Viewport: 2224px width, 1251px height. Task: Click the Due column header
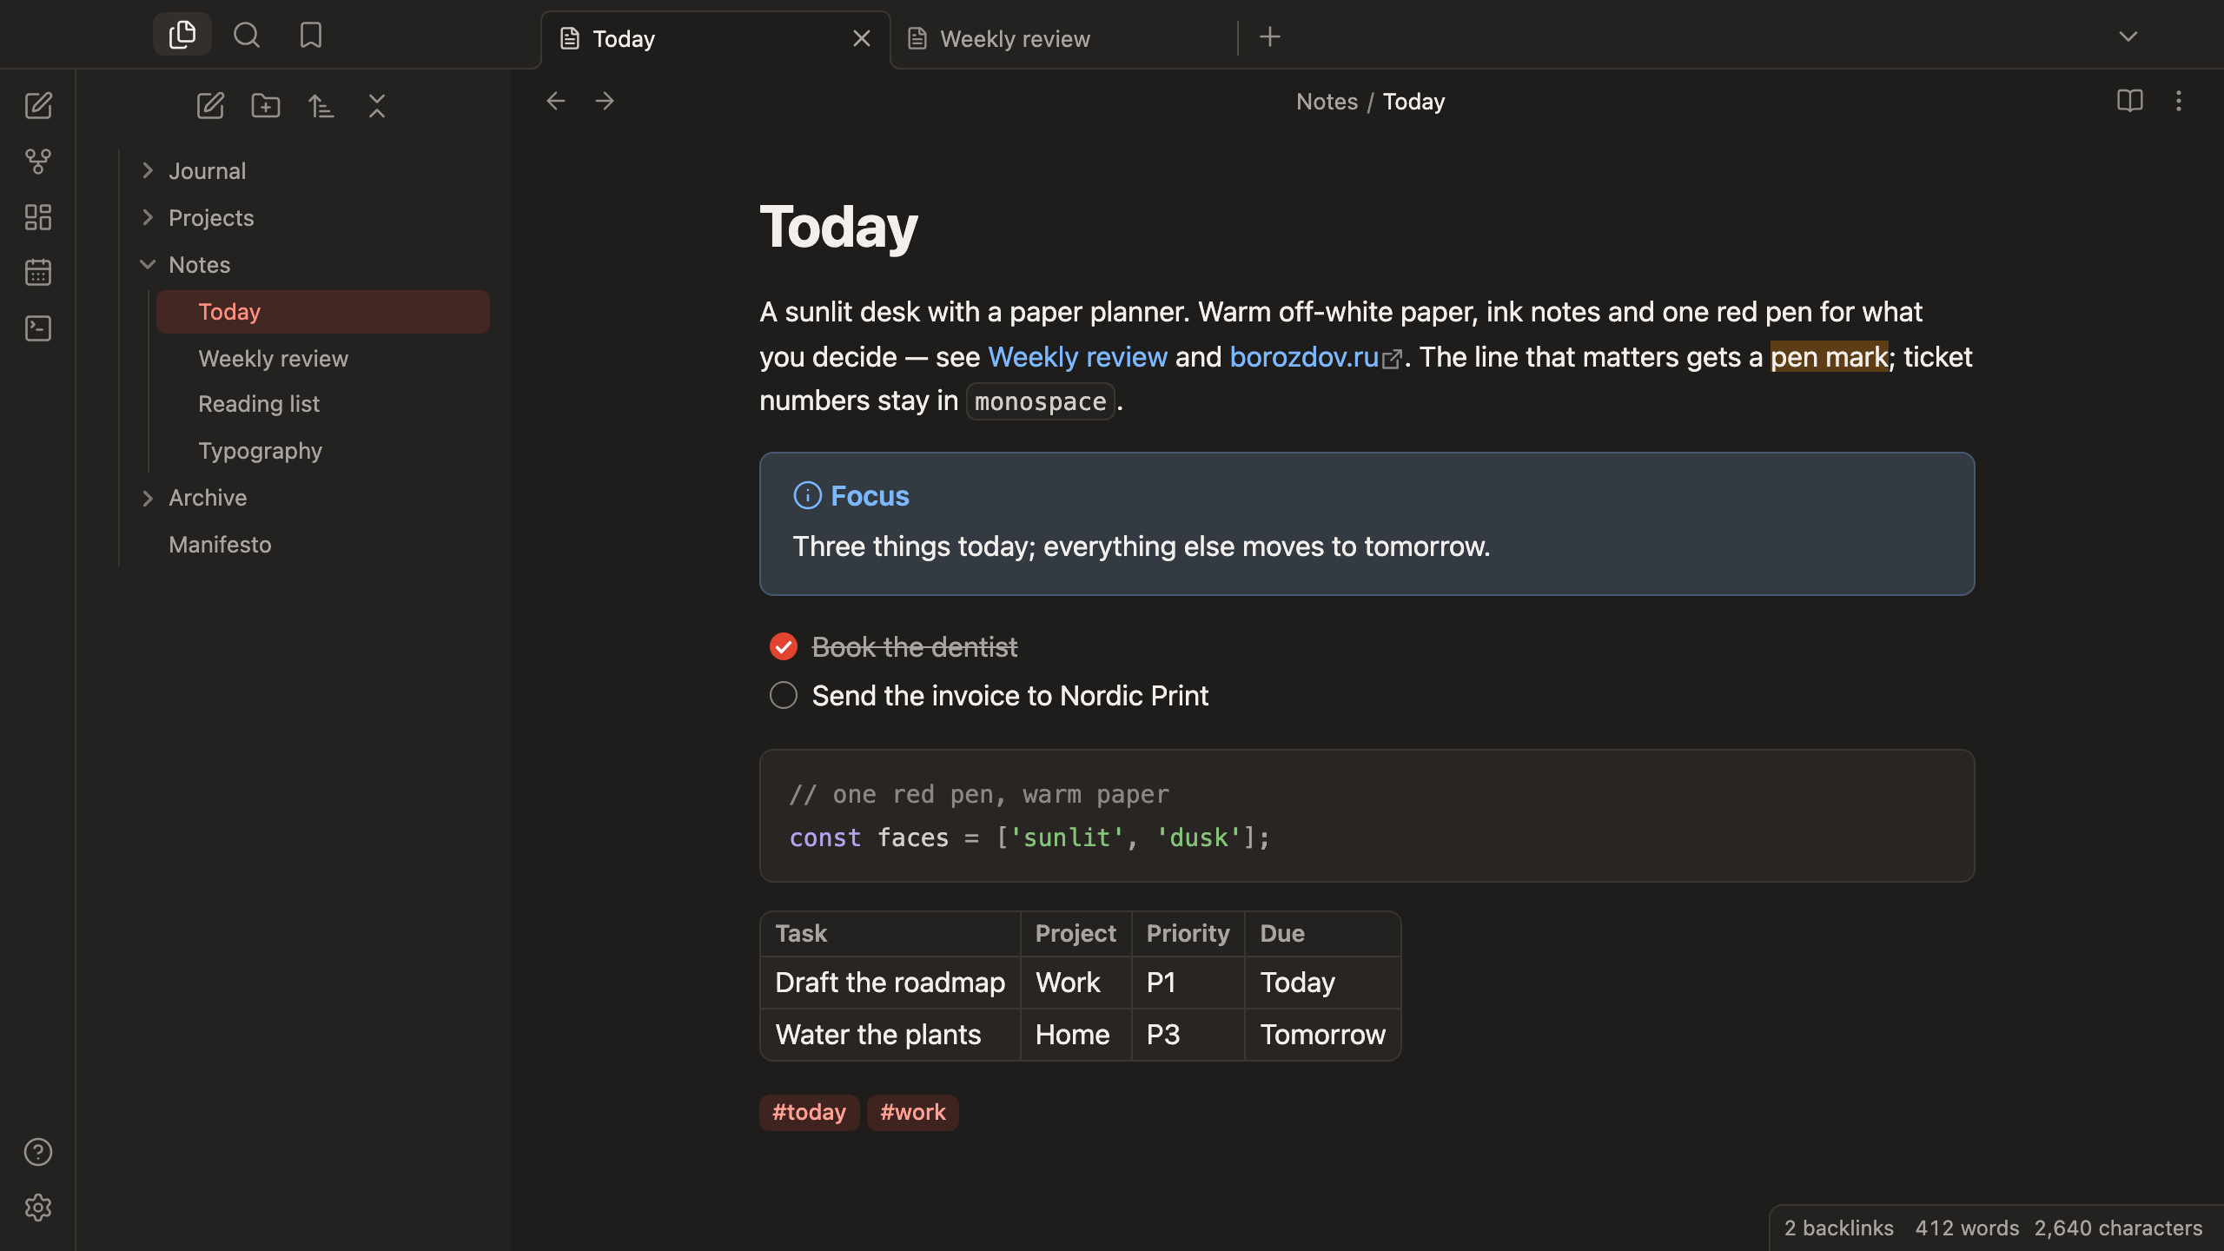click(1322, 934)
